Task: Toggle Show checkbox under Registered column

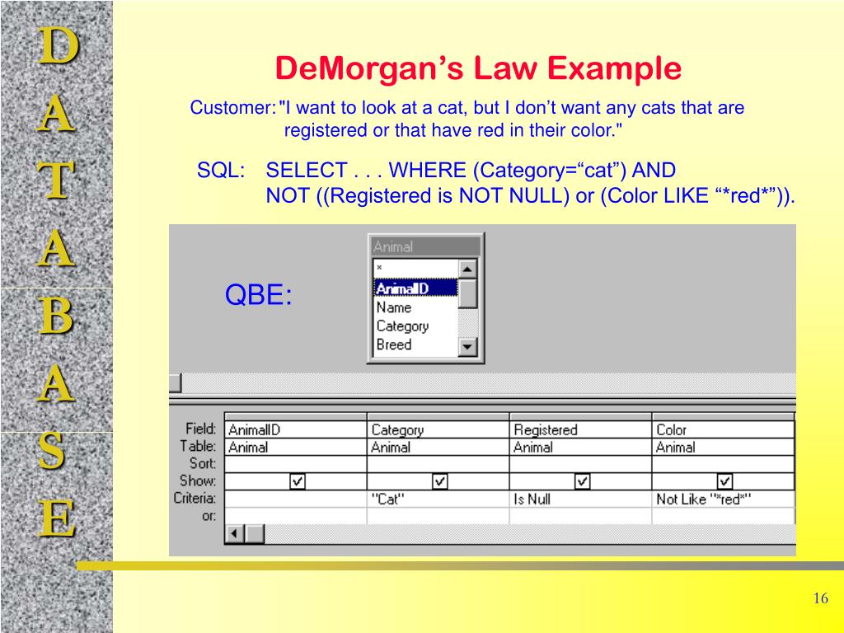Action: click(582, 481)
